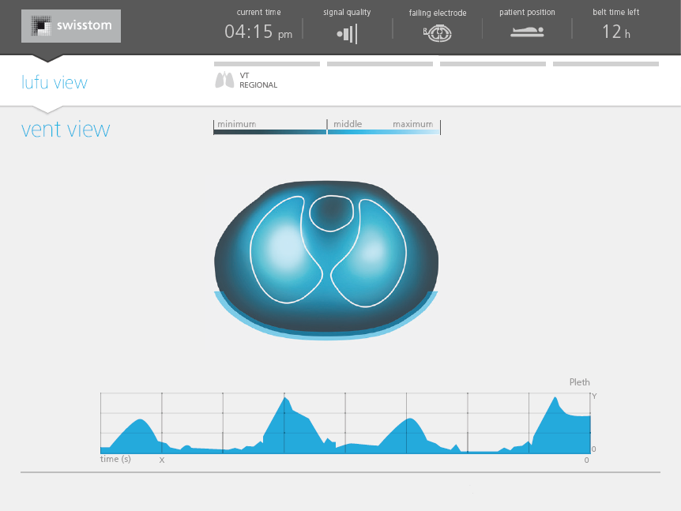Choose the third gray tab bar
This screenshot has height=511, width=681.
point(492,64)
